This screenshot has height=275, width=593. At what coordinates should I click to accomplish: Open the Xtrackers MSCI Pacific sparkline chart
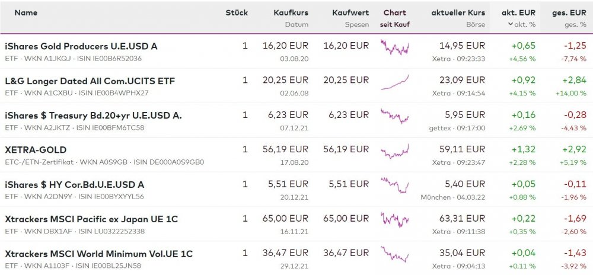394,220
